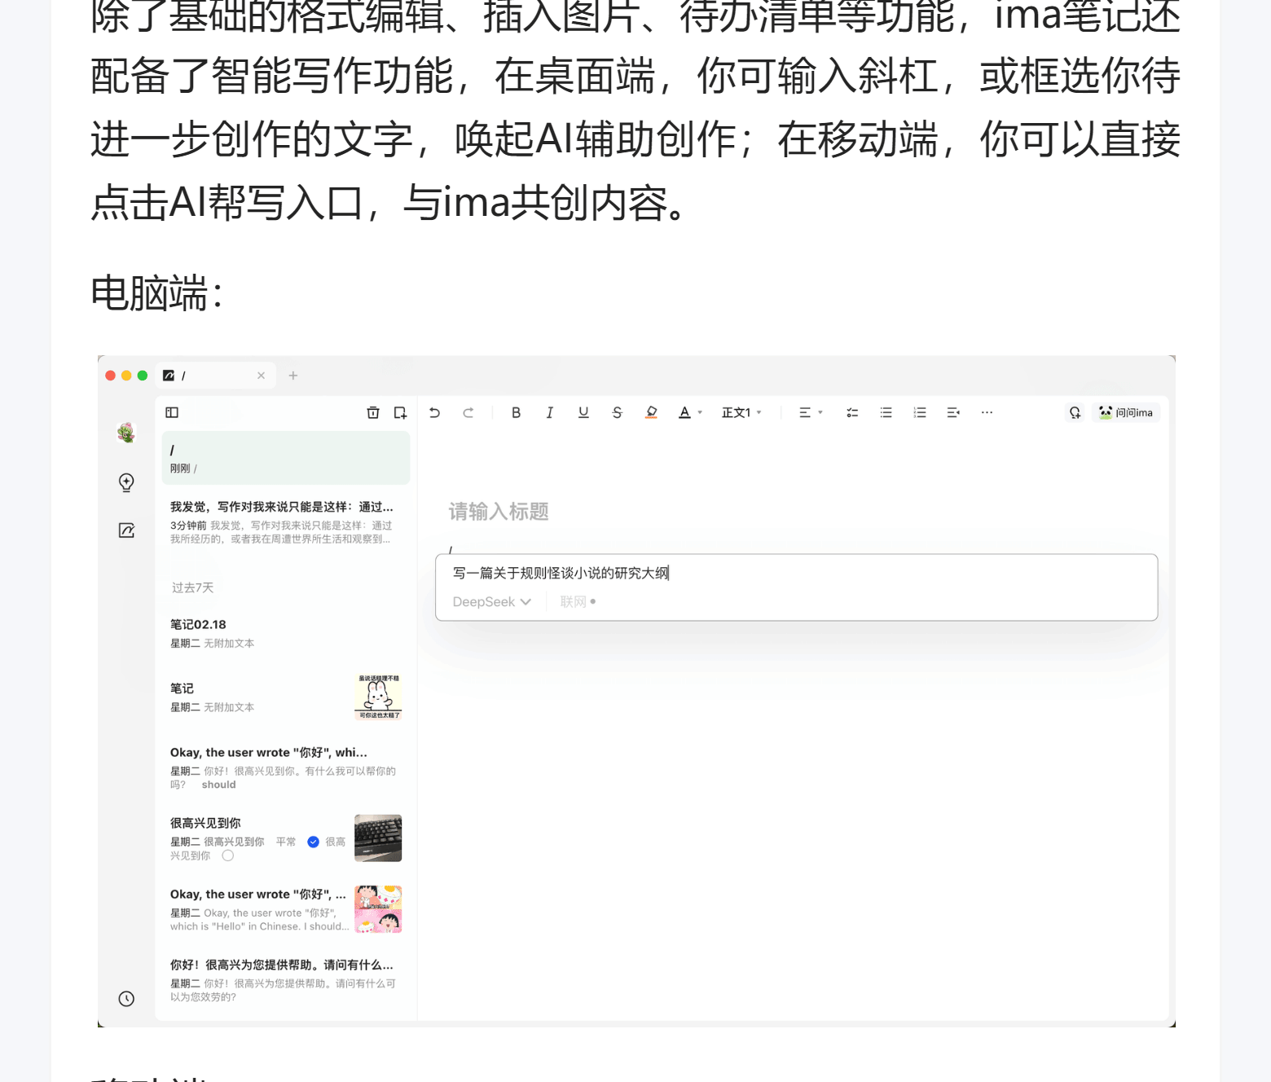Apply strikethrough formatting
The height and width of the screenshot is (1082, 1271).
click(x=617, y=413)
